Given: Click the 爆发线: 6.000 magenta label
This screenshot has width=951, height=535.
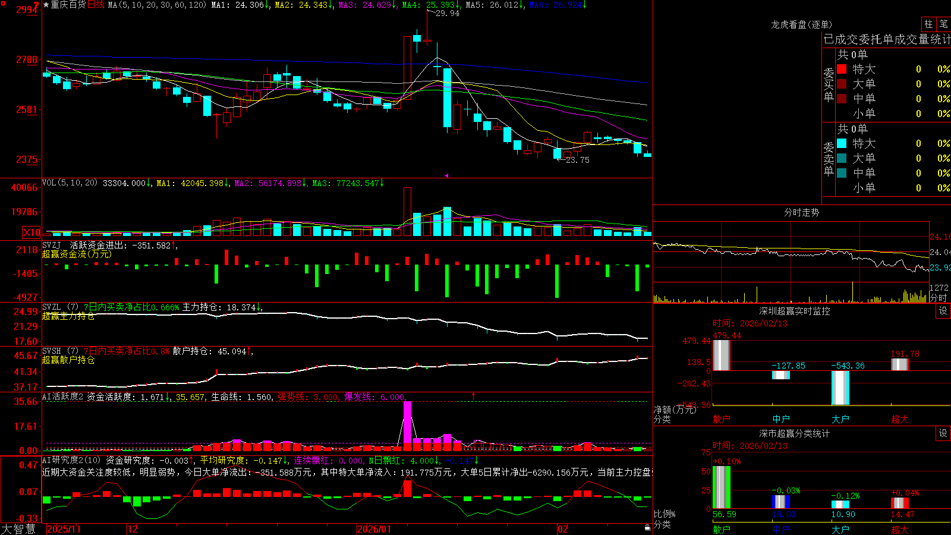Looking at the screenshot, I should (375, 397).
